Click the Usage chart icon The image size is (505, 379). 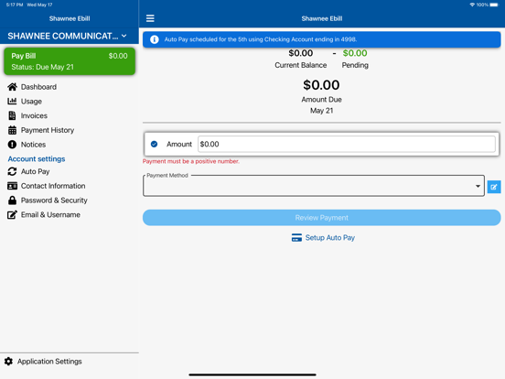(x=12, y=102)
